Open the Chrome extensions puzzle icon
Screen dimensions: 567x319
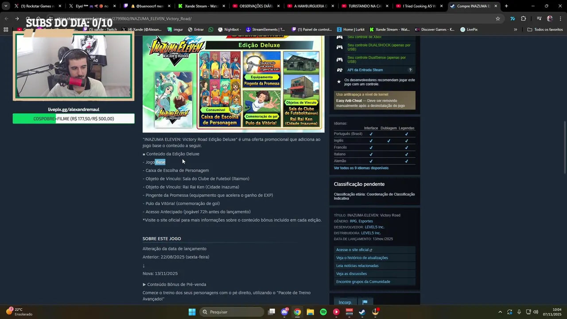tap(524, 19)
